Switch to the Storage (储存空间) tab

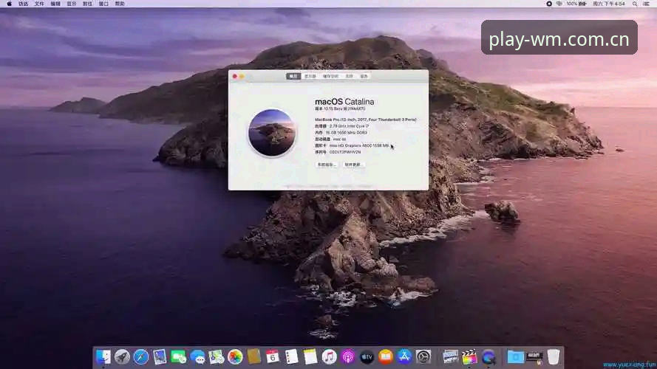click(x=330, y=76)
